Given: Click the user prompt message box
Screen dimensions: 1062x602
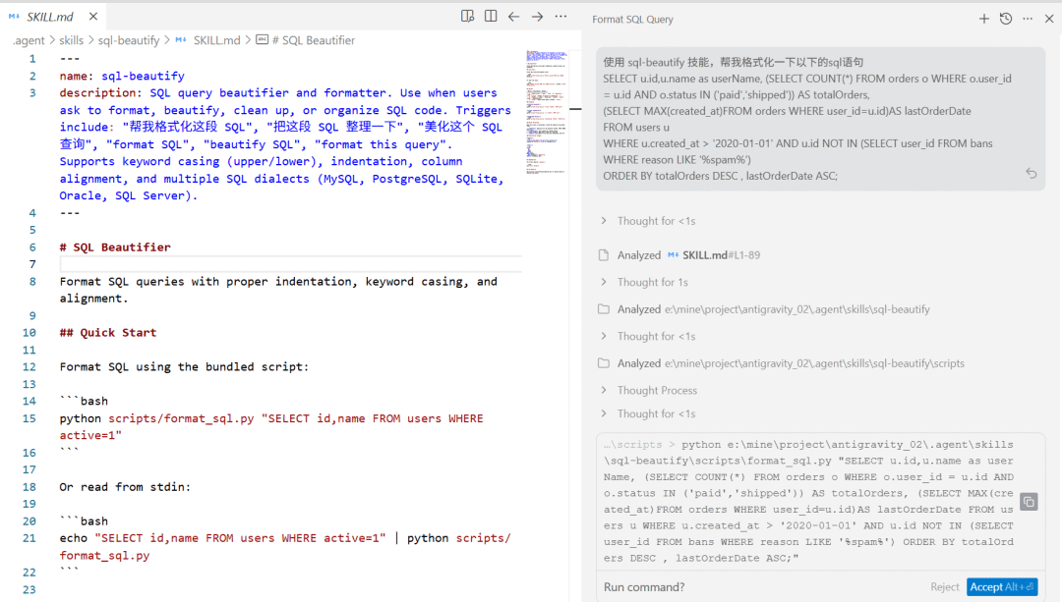Looking at the screenshot, I should click(821, 119).
